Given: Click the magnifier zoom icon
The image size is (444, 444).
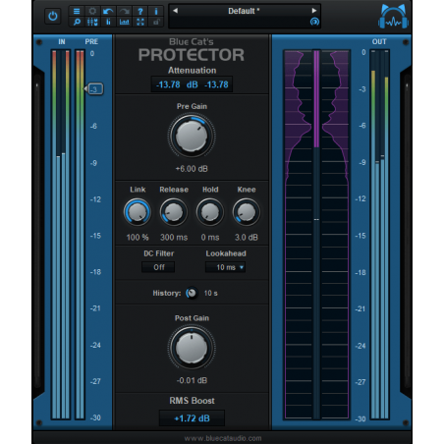Looking at the screenshot, I should coord(77,22).
